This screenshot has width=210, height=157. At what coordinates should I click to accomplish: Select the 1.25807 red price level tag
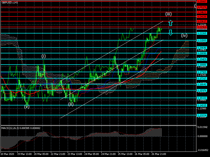pos(202,2)
